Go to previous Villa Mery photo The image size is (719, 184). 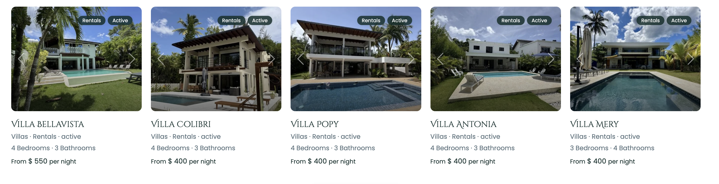pyautogui.click(x=580, y=59)
